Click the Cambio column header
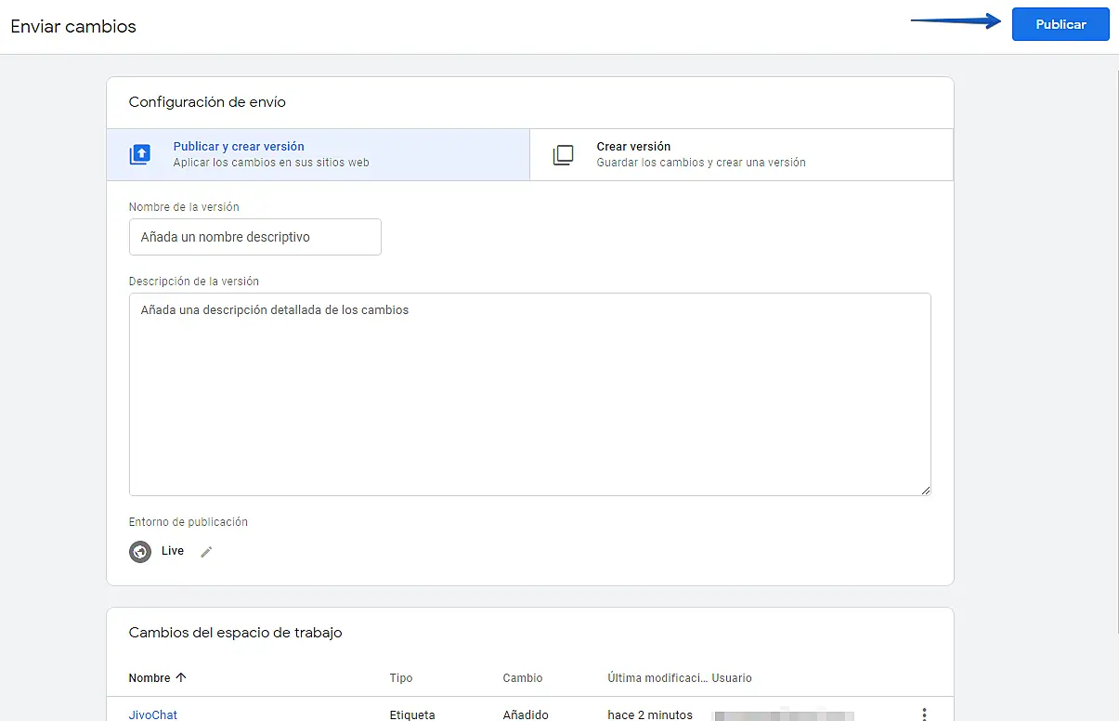The height and width of the screenshot is (721, 1119). point(522,678)
